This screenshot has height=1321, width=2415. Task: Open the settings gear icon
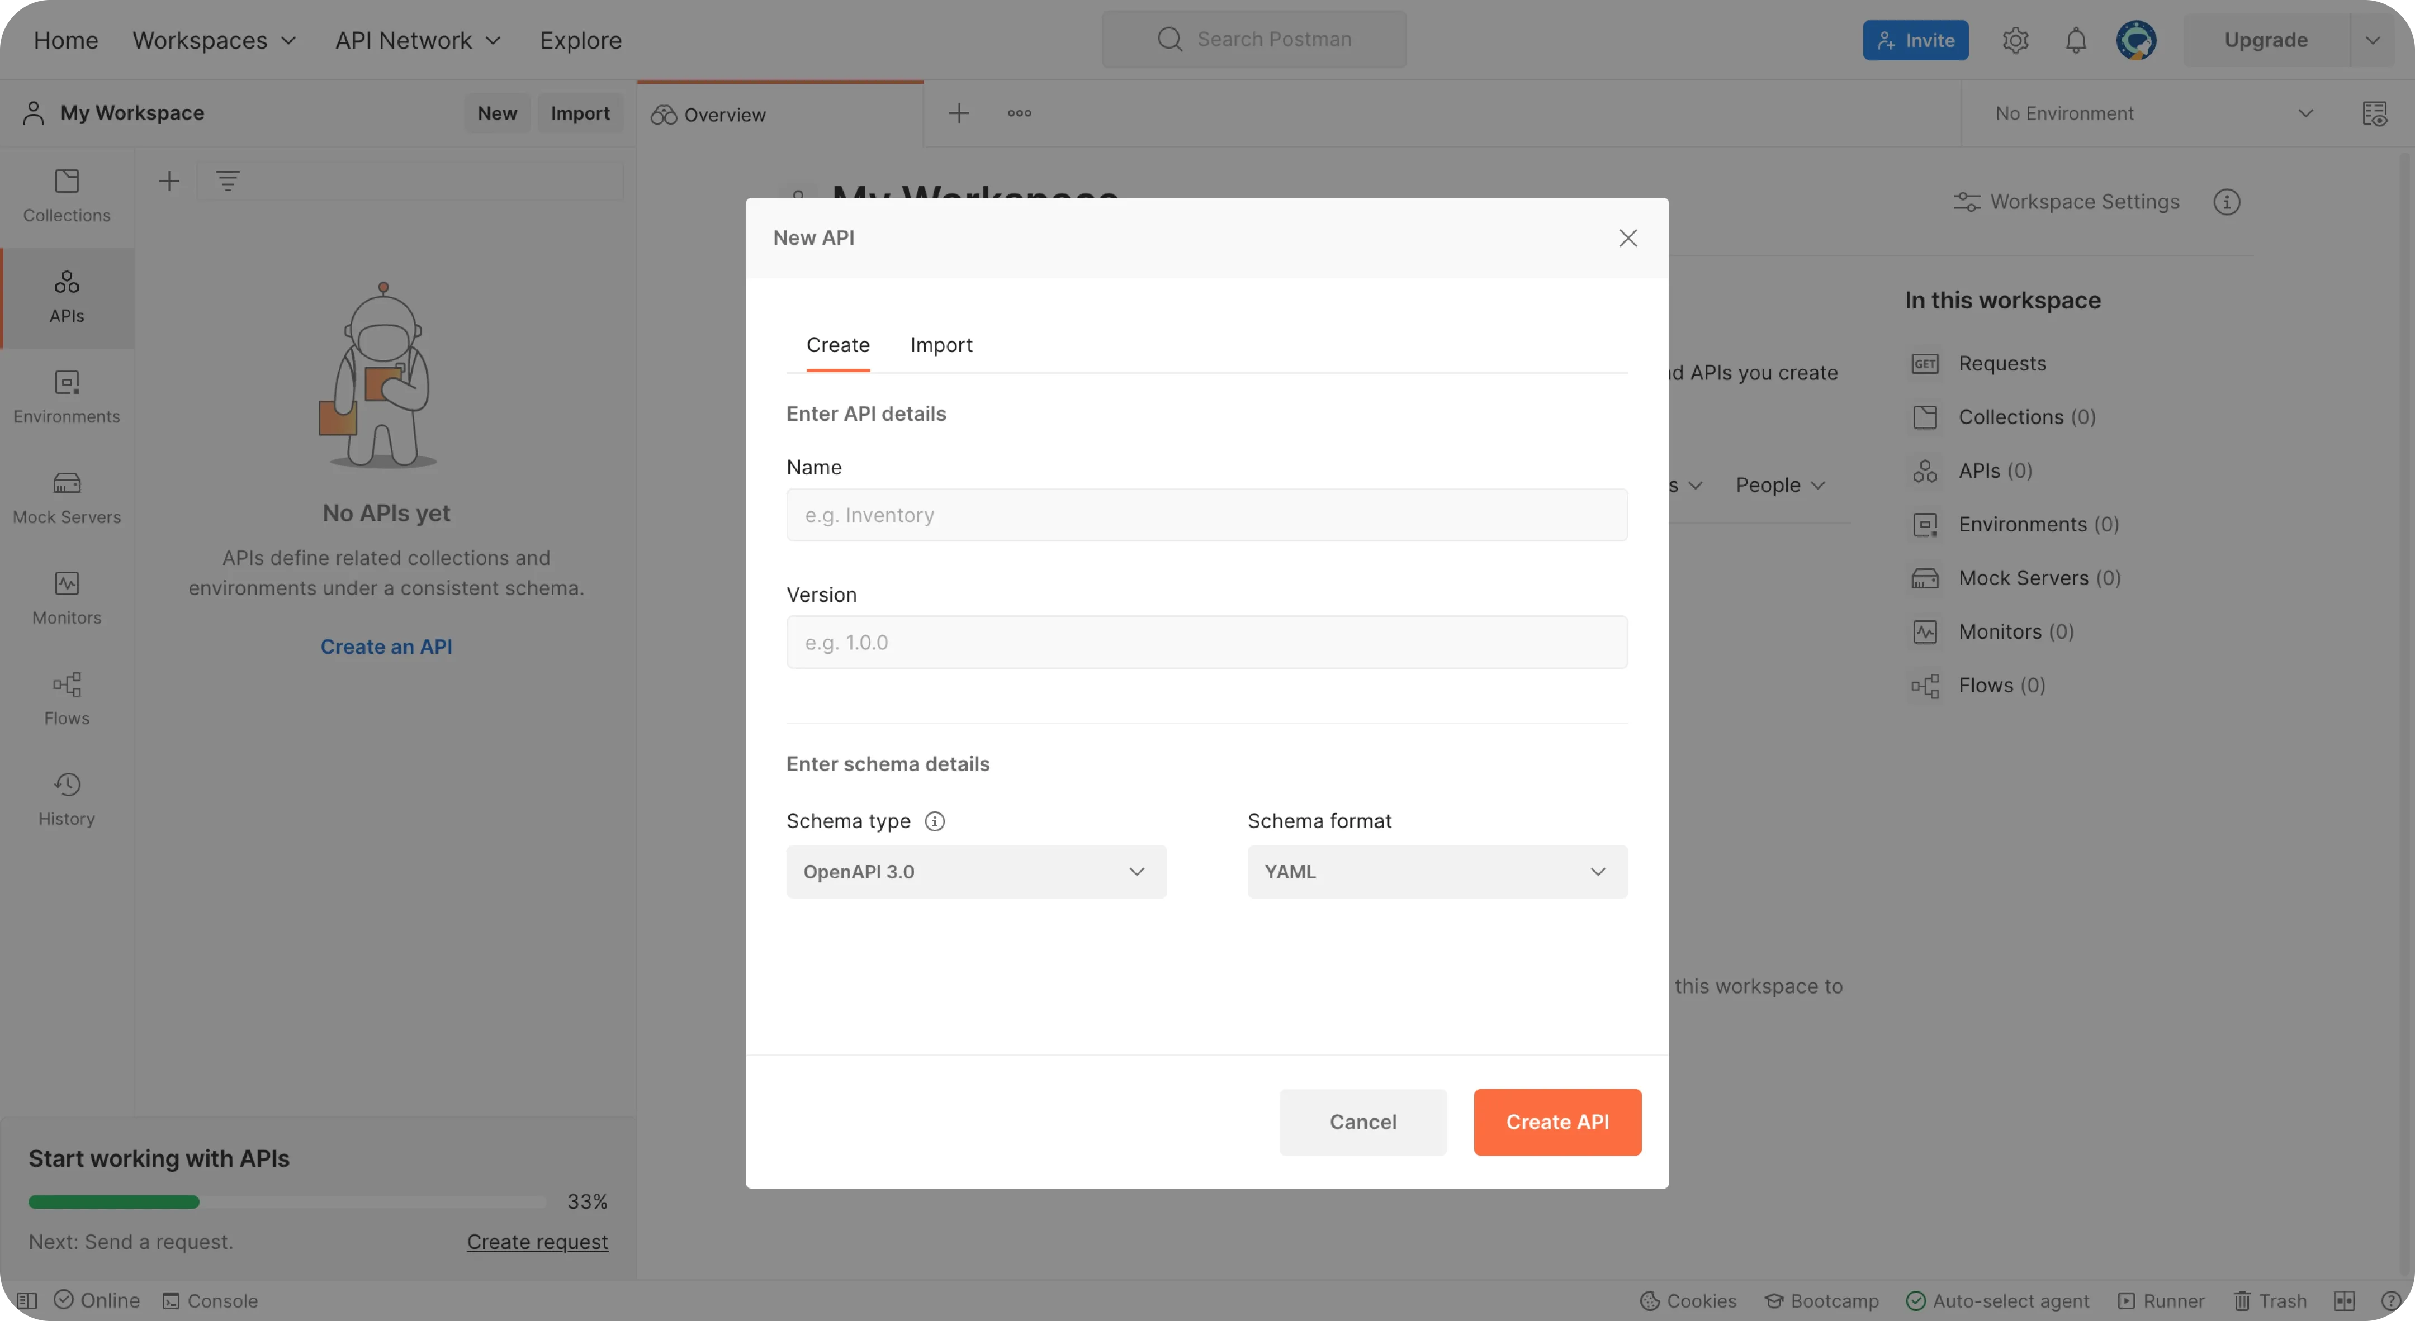(2015, 40)
